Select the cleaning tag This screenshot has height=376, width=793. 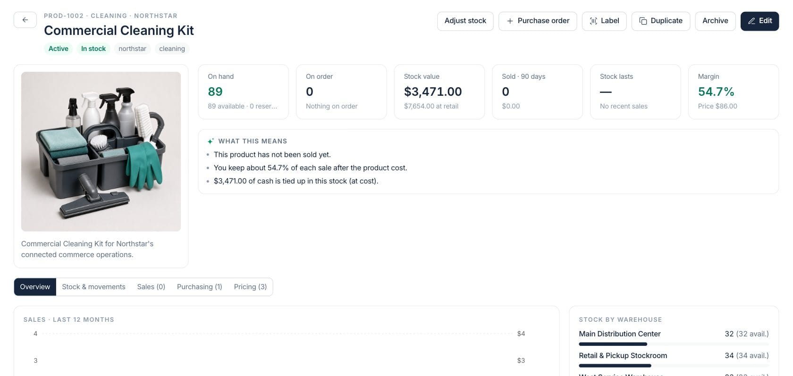pyautogui.click(x=172, y=49)
